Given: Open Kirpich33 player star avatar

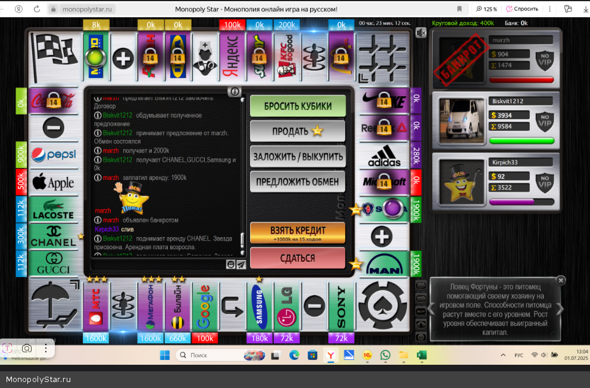Looking at the screenshot, I should point(461,182).
